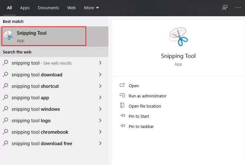Click search icon beside 'snipping tool download free'
This screenshot has width=245, height=165.
tap(5, 143)
